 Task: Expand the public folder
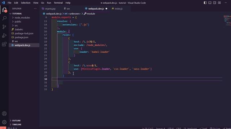[13, 21]
